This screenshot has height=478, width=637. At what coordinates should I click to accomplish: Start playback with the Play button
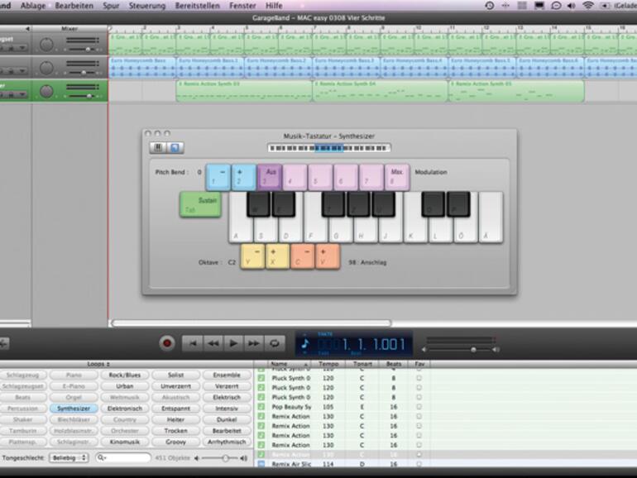coord(233,343)
